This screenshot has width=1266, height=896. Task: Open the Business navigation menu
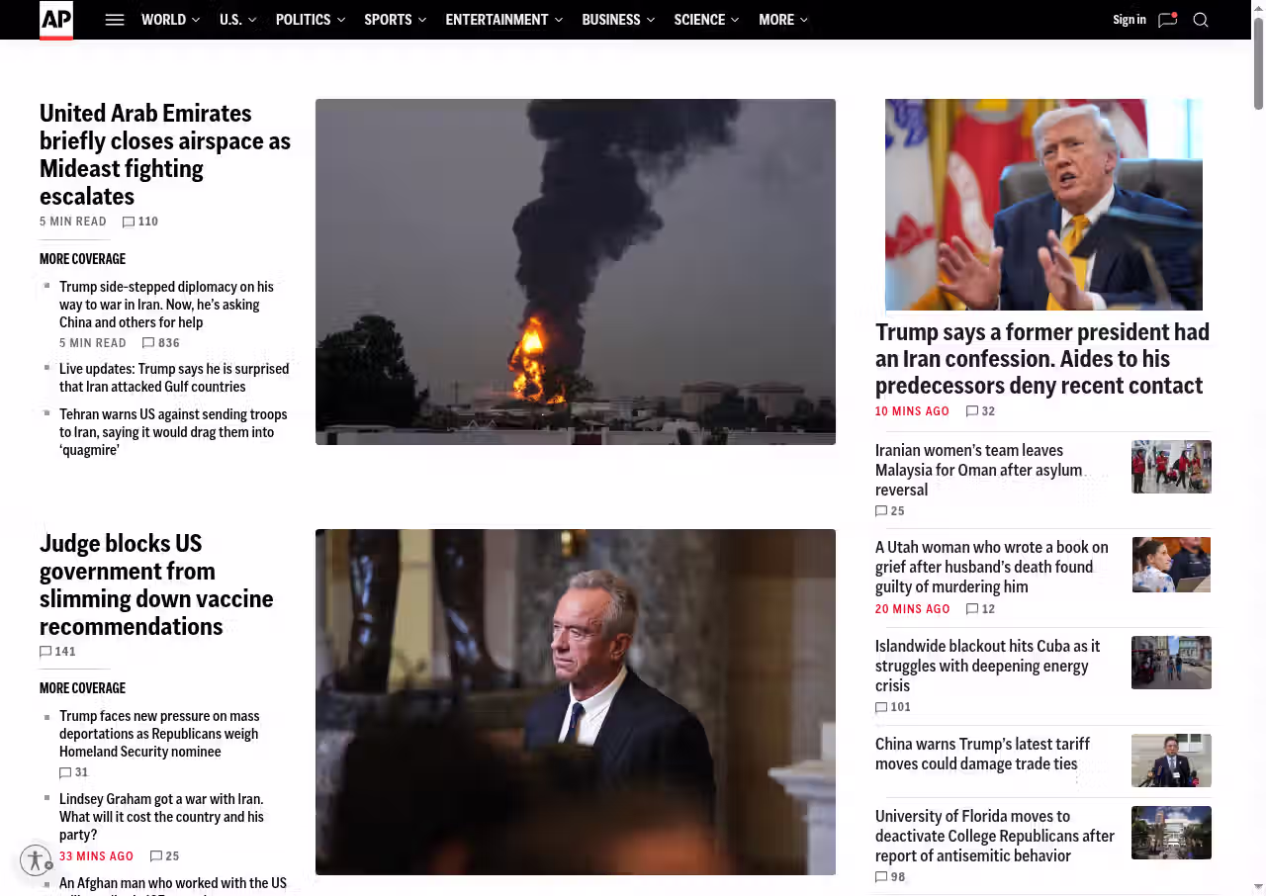611,20
